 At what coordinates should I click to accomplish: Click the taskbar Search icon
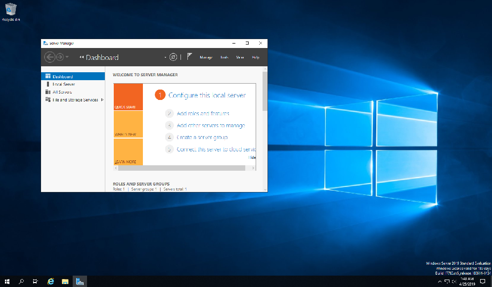click(21, 282)
